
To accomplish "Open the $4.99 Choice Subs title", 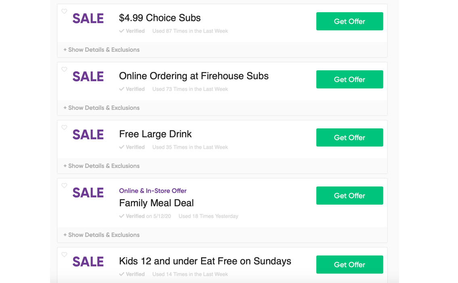I will point(160,18).
